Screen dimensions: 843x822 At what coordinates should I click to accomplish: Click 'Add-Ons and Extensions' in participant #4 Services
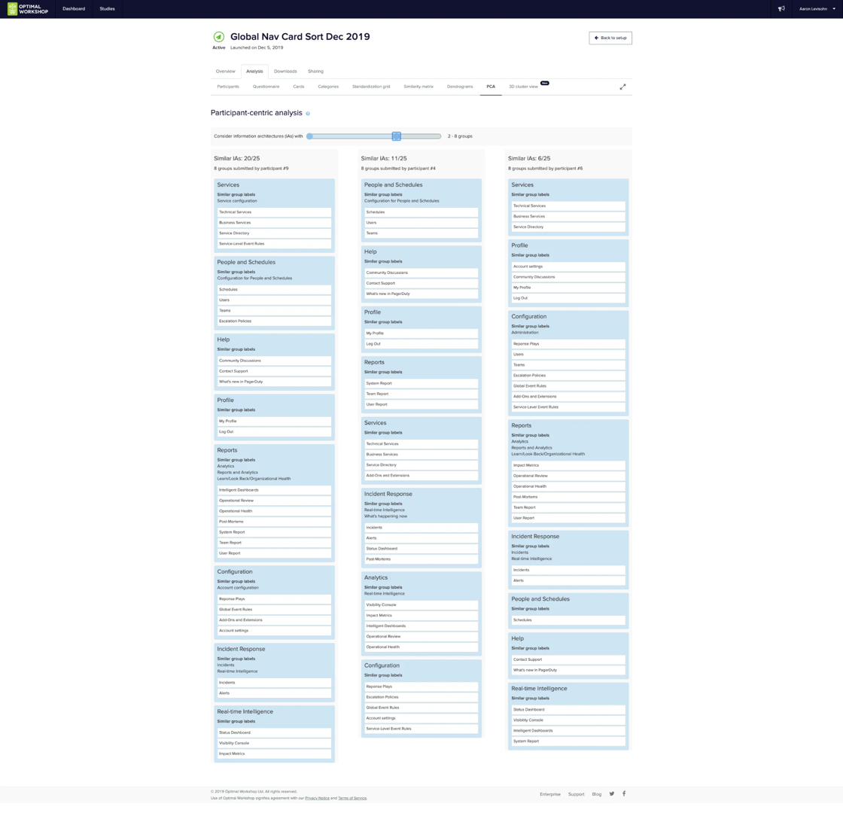(421, 476)
